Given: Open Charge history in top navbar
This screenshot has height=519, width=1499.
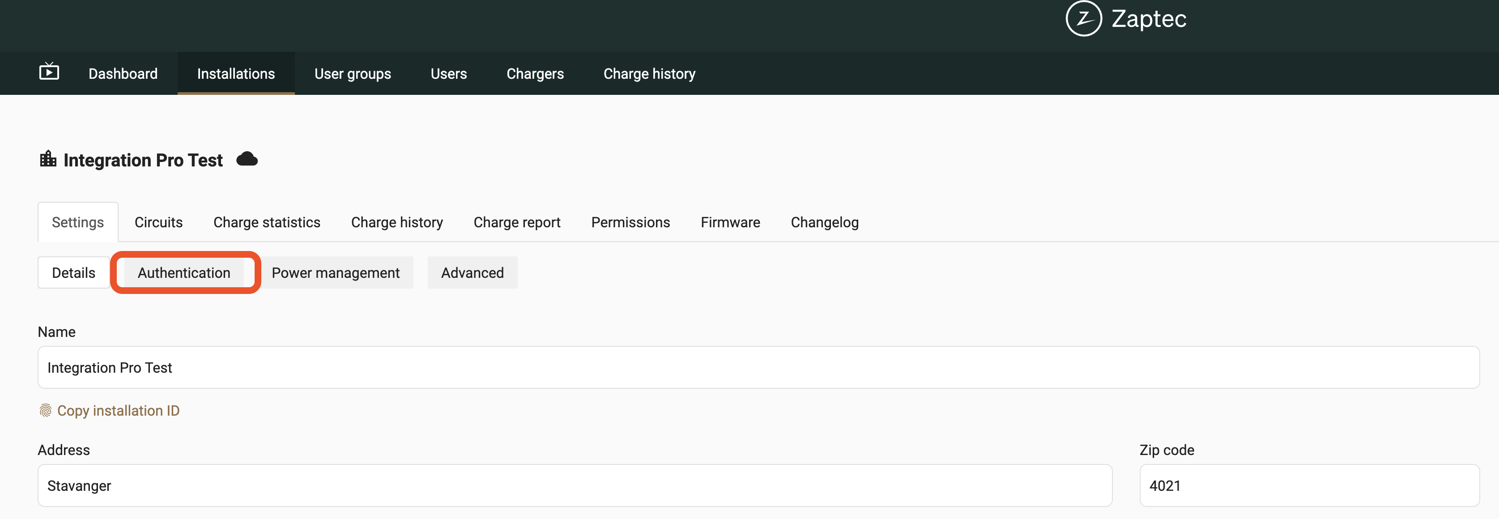Looking at the screenshot, I should tap(649, 74).
